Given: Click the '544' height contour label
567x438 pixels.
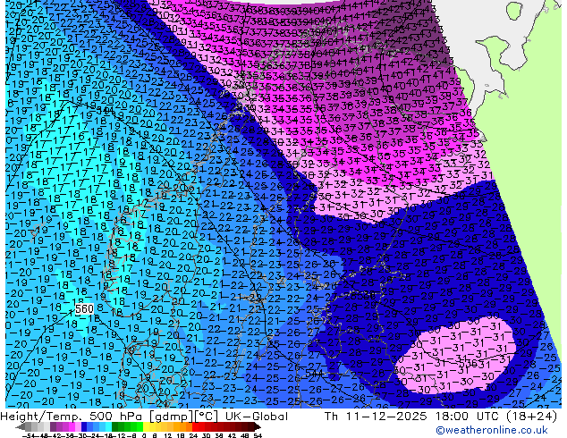Looking at the screenshot, I should tap(314, 373).
